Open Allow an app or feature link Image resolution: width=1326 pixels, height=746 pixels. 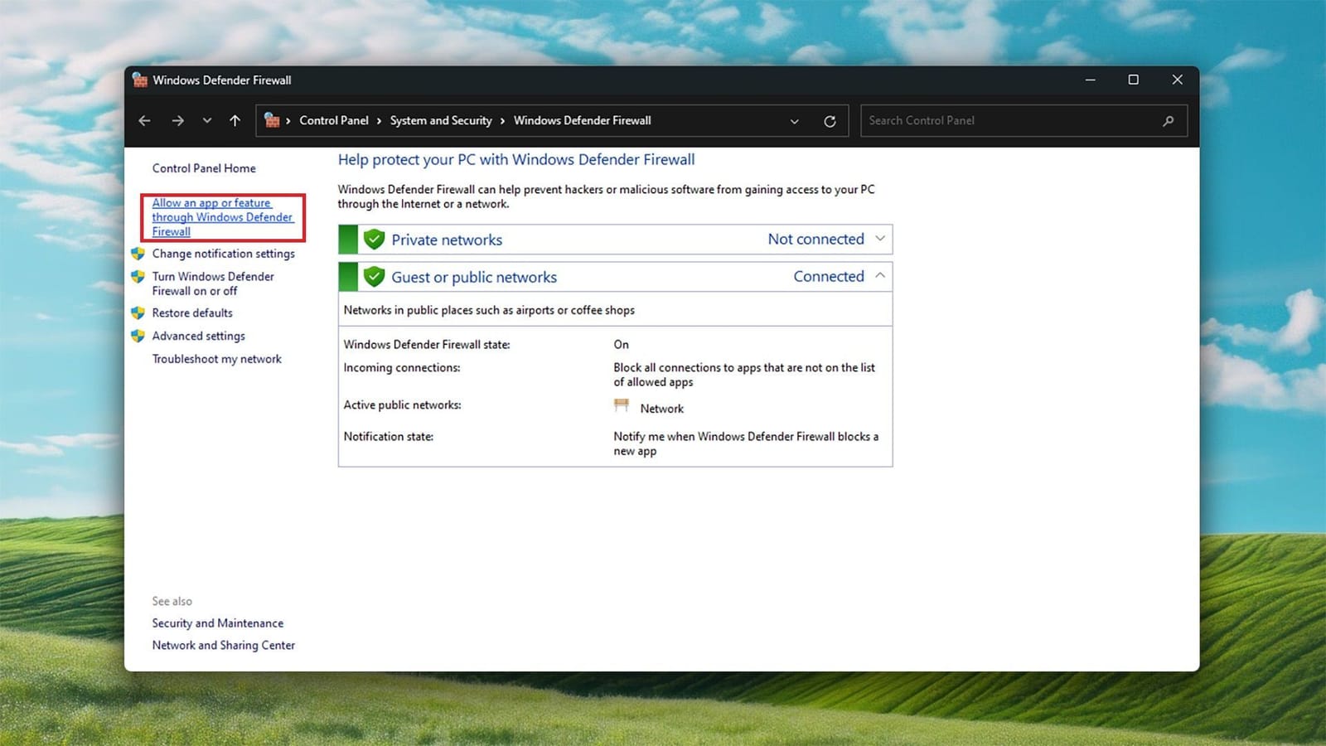[222, 217]
